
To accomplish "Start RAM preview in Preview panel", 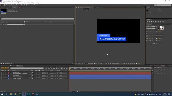I will 163,22.
